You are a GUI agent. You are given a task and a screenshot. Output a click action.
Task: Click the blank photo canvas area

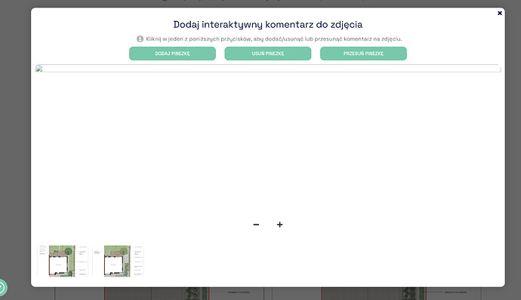[268, 146]
